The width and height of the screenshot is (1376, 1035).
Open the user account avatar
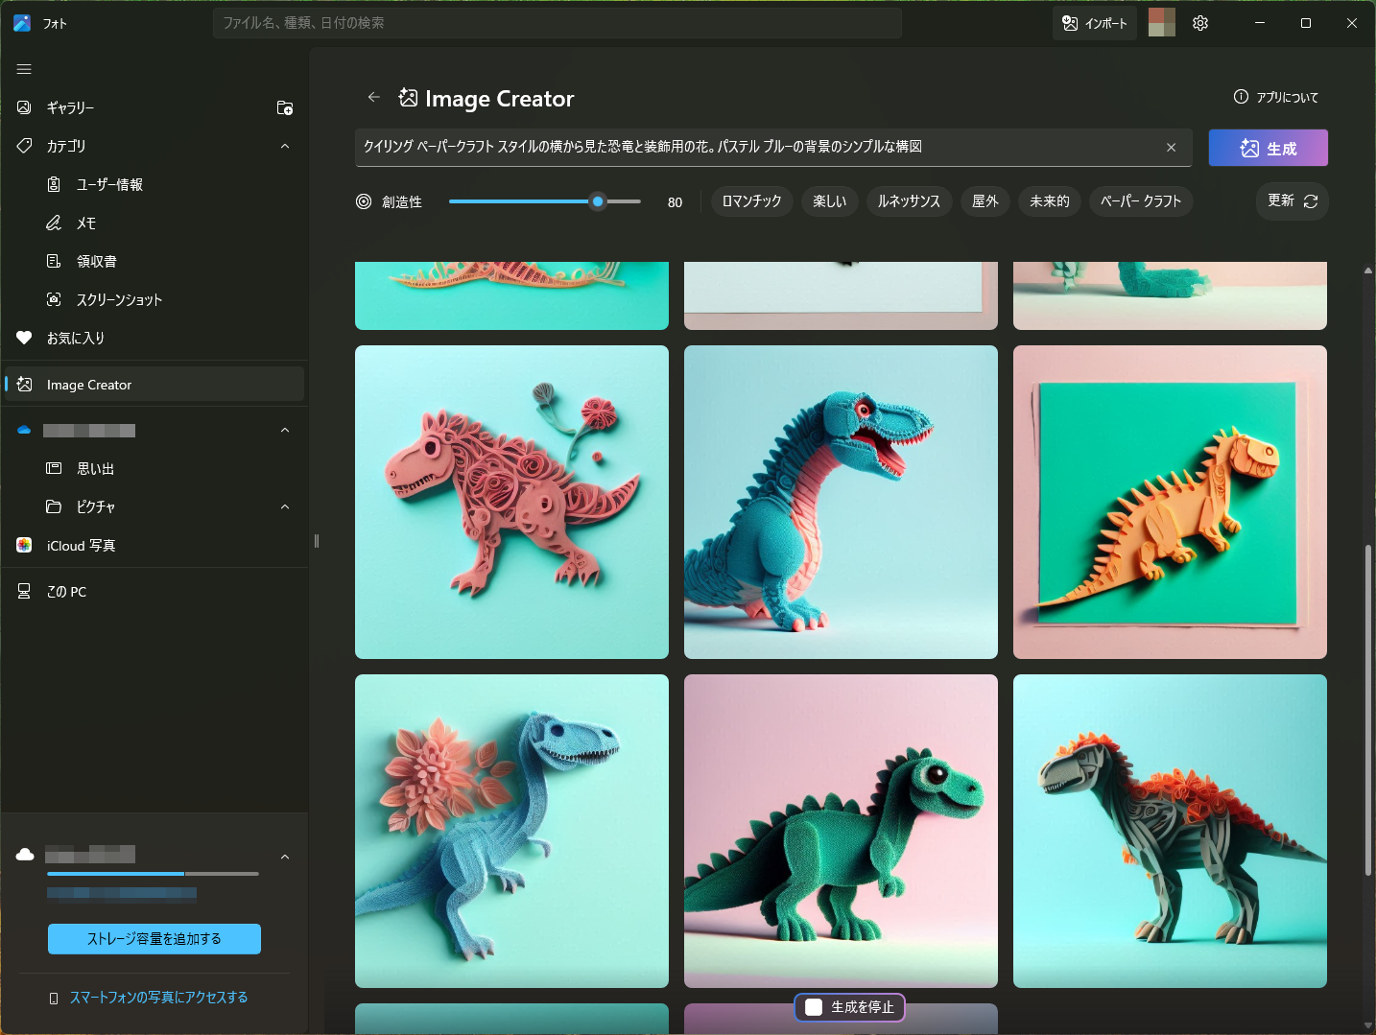click(1162, 22)
